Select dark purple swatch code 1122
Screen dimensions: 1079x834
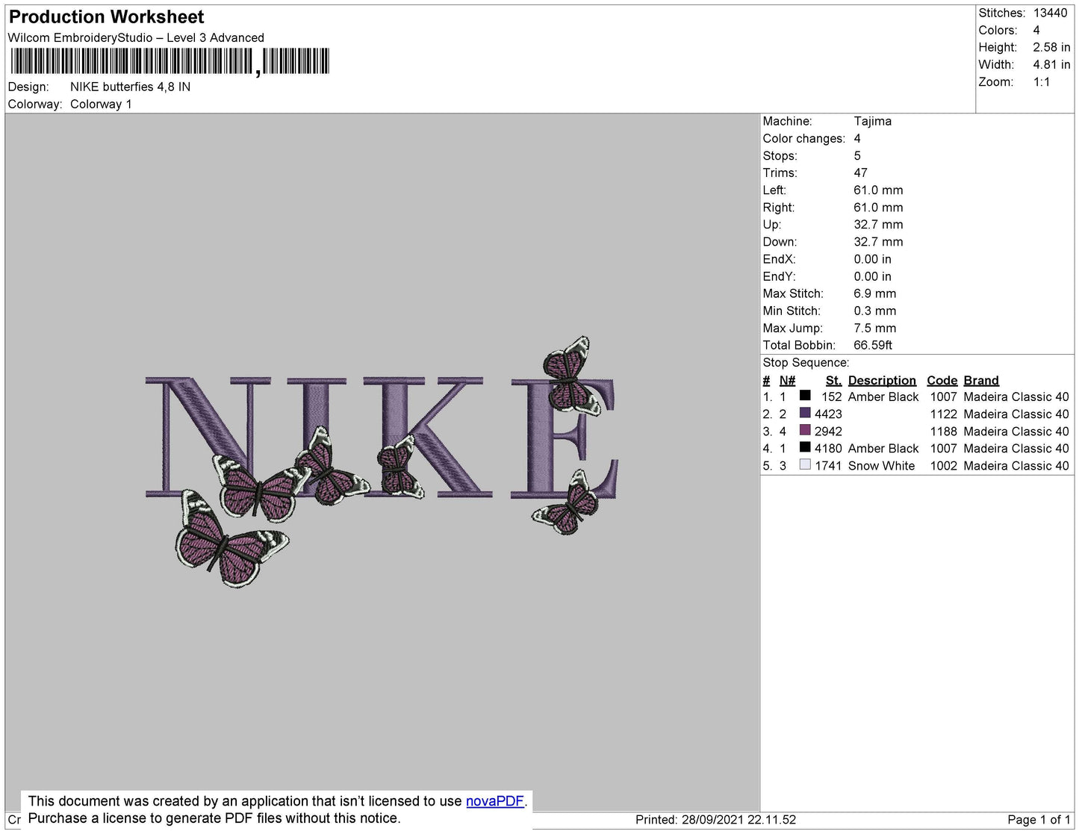tap(805, 413)
